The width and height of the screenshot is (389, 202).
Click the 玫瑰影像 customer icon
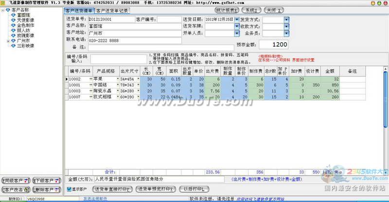coord(14,35)
